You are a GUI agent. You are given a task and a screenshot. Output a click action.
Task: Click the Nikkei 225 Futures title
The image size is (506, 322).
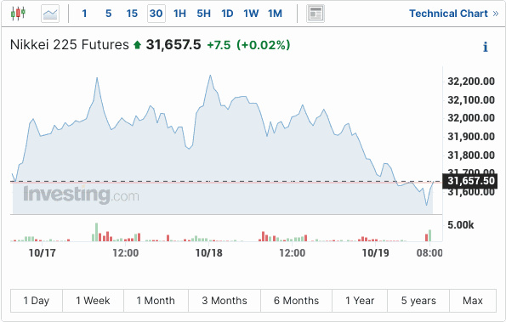70,45
